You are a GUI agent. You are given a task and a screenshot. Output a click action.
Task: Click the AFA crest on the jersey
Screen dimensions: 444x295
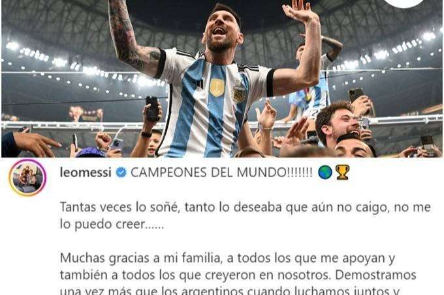[x=239, y=94]
